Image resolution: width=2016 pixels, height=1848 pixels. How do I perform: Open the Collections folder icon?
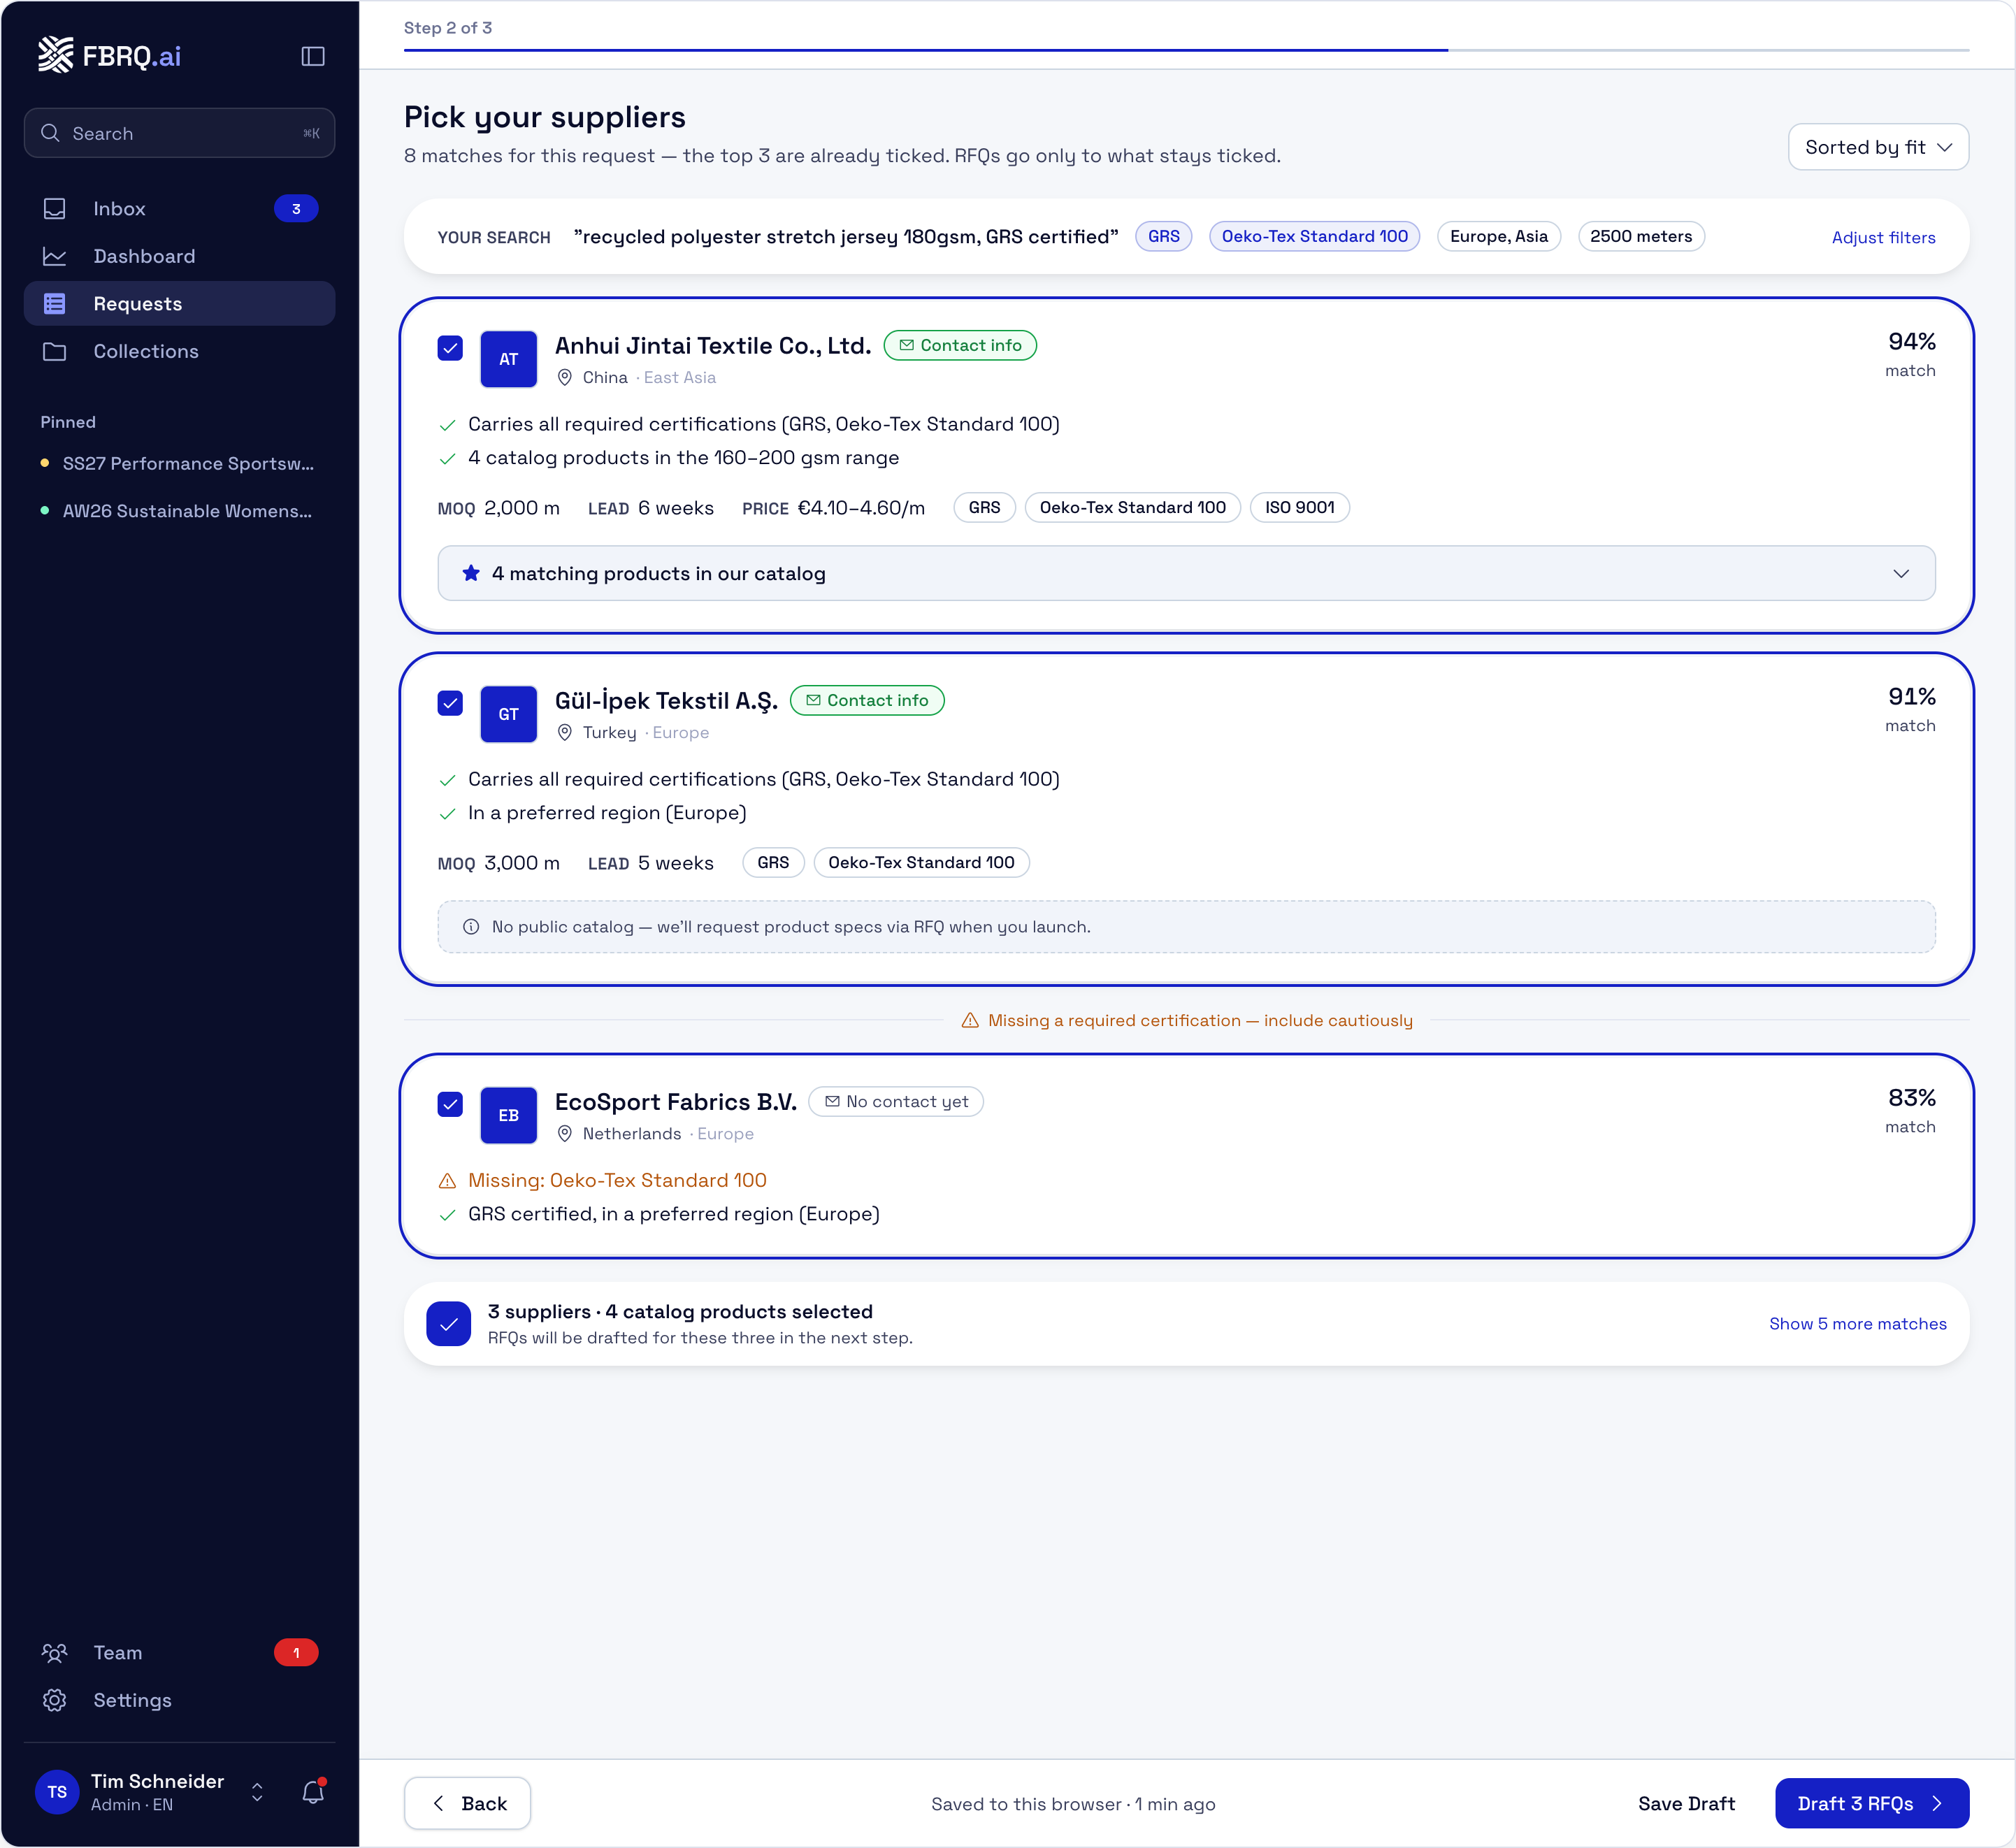[55, 351]
